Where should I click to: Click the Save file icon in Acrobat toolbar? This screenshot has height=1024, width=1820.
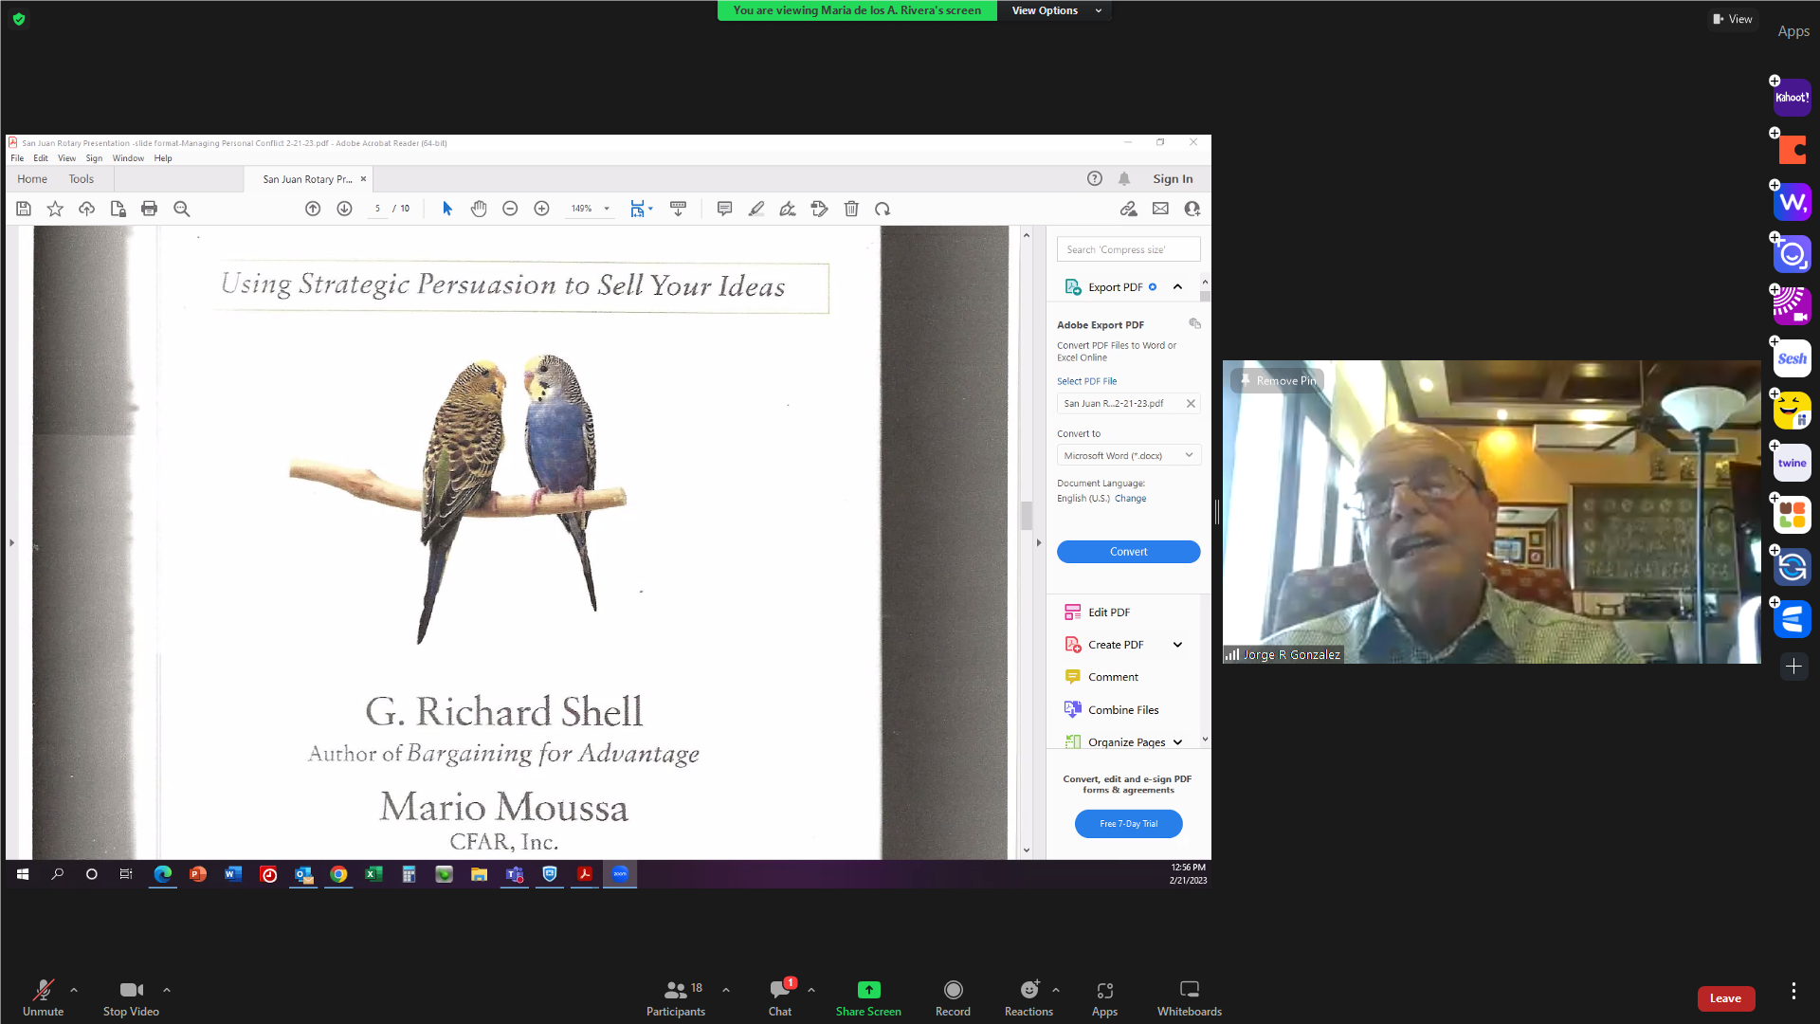24,209
